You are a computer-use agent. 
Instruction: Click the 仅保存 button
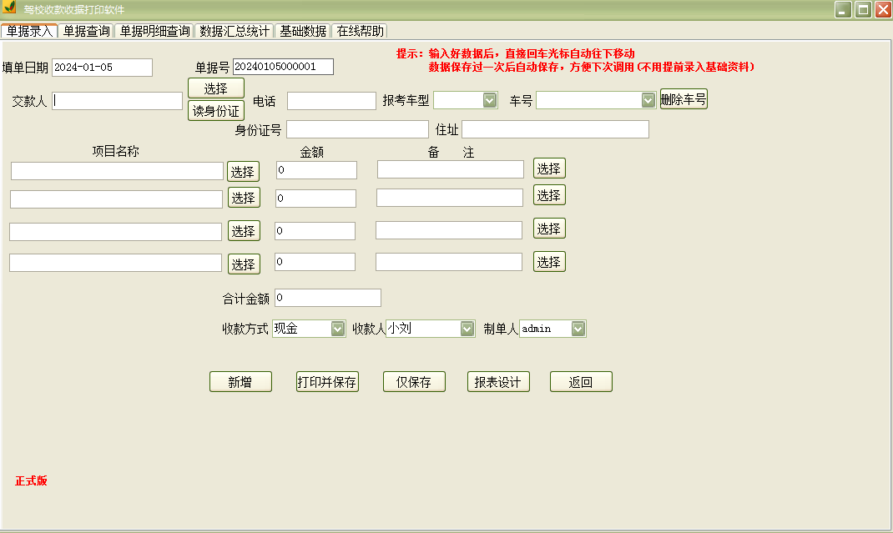click(x=414, y=381)
